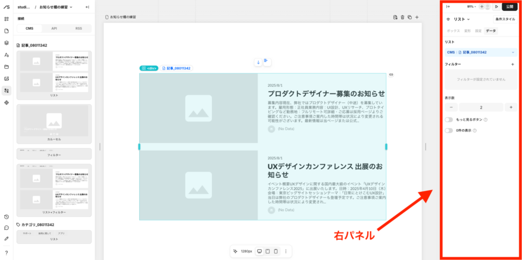Switch to the API tab
The width and height of the screenshot is (522, 260).
point(54,28)
